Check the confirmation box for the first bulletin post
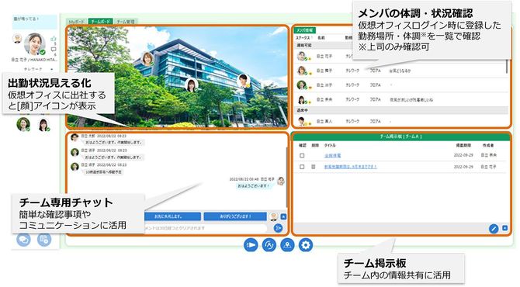The image size is (520, 287). (302, 155)
